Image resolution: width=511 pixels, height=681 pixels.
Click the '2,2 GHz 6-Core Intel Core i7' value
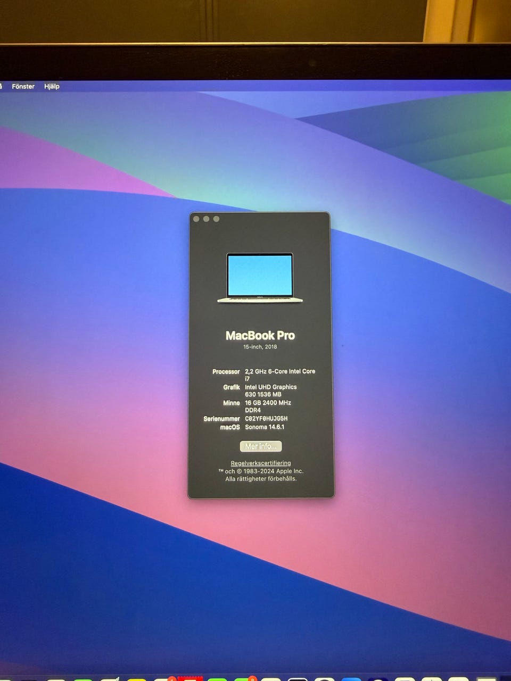click(x=280, y=375)
